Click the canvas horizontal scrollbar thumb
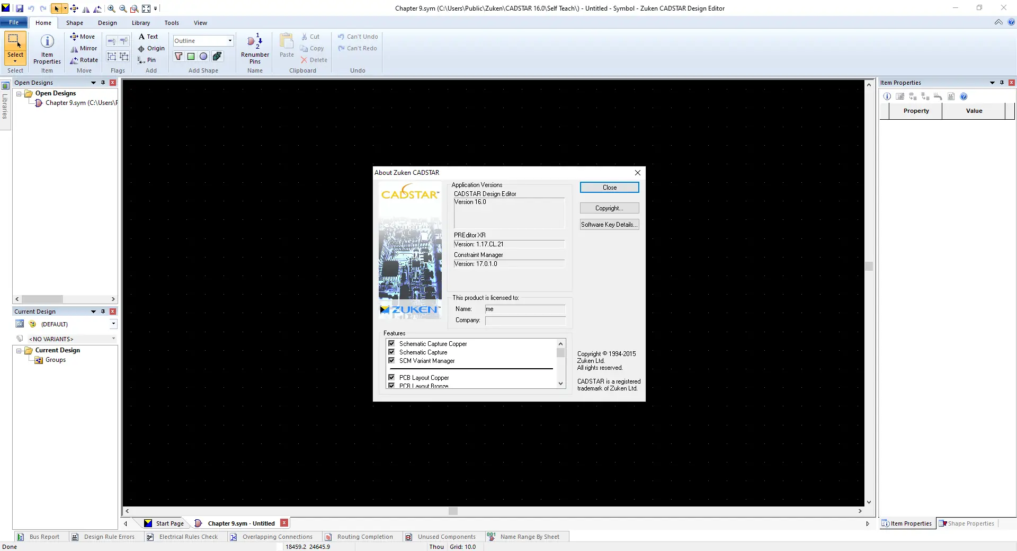Screen dimensions: 1017x551 click(x=453, y=511)
